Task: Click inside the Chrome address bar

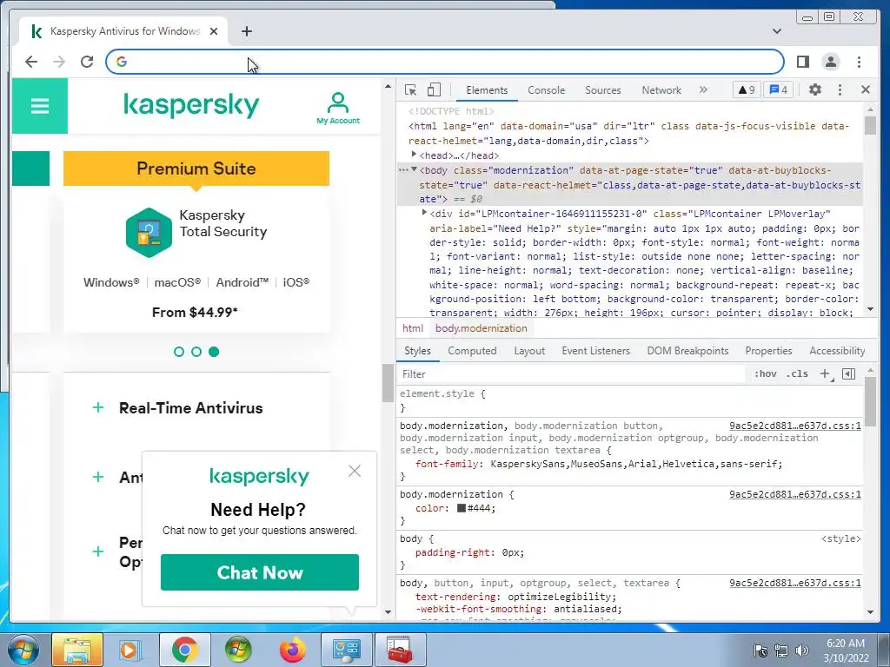Action: coord(445,62)
